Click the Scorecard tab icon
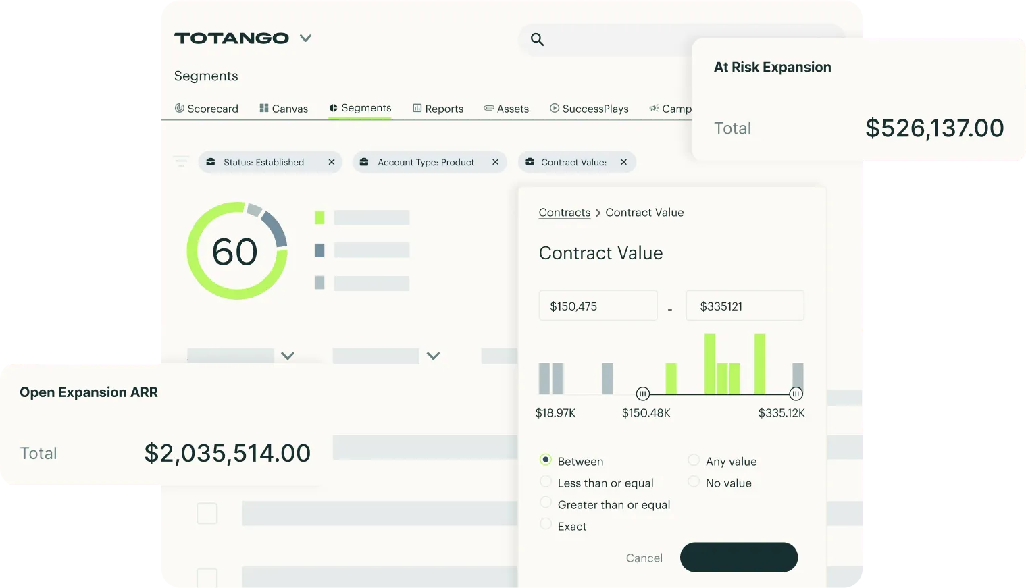 point(180,108)
